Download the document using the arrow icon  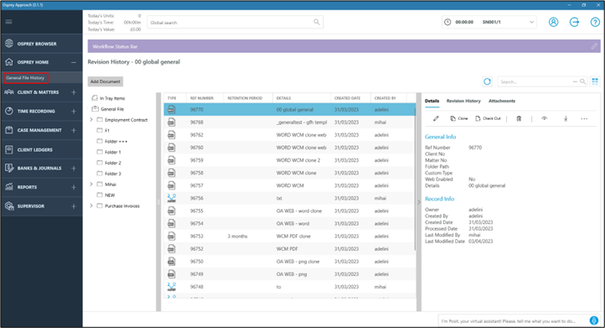coord(566,118)
